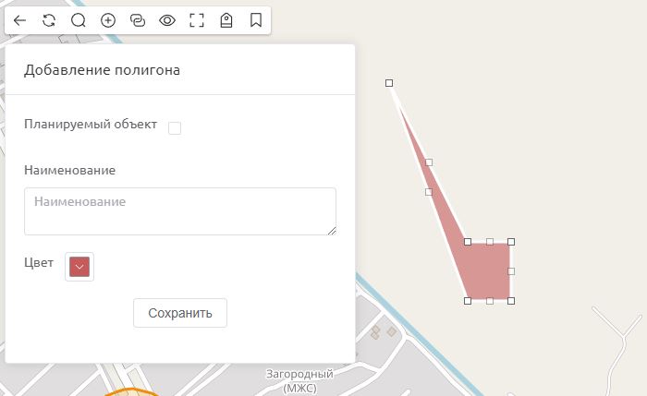Select the topmost polygon vertex handle
This screenshot has height=396, width=647.
(389, 83)
